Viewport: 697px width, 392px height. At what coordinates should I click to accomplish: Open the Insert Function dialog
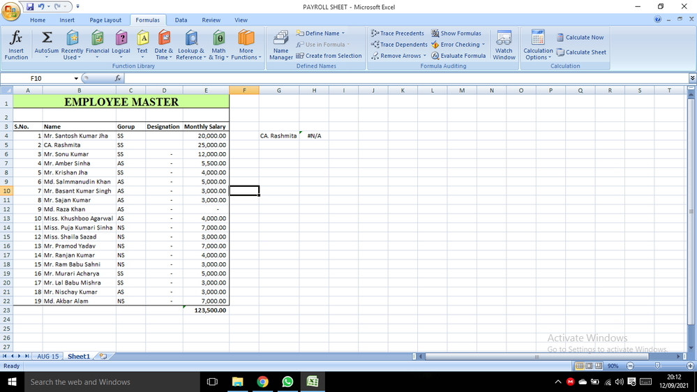click(x=16, y=45)
